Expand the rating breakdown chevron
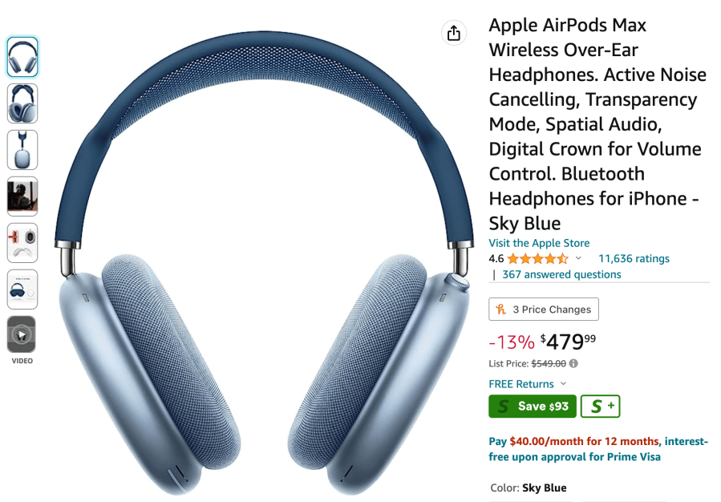Screen dimensions: 721x502 click(578, 258)
